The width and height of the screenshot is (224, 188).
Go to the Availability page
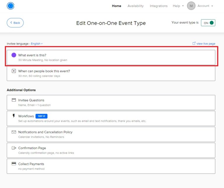135,6
